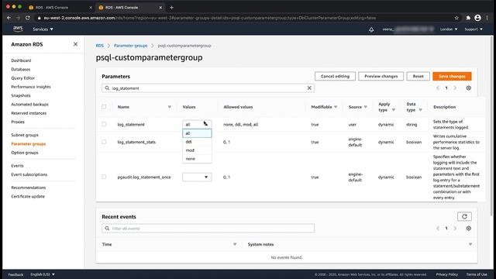The image size is (496, 279).
Task: Sort System notes column arrow
Action: 470,244
